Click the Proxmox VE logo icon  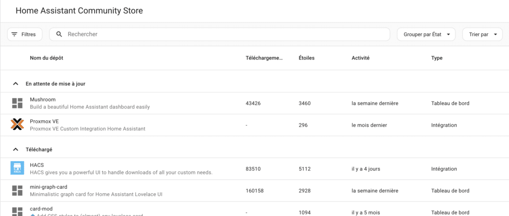coord(17,125)
